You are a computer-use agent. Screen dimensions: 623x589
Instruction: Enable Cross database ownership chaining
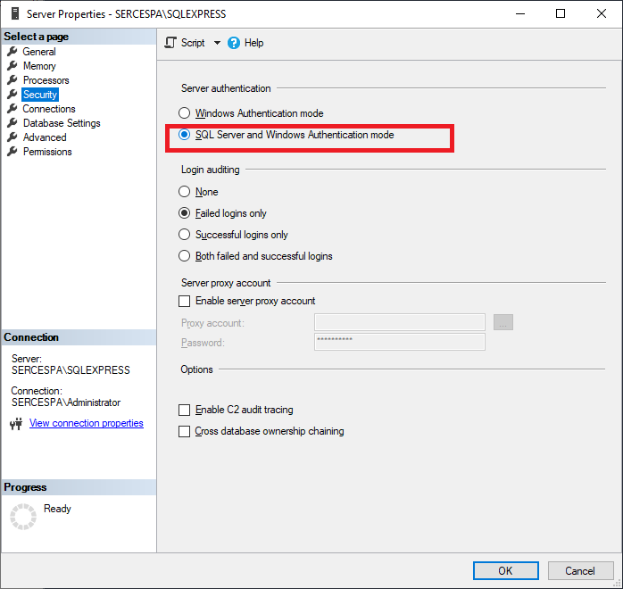pos(185,431)
